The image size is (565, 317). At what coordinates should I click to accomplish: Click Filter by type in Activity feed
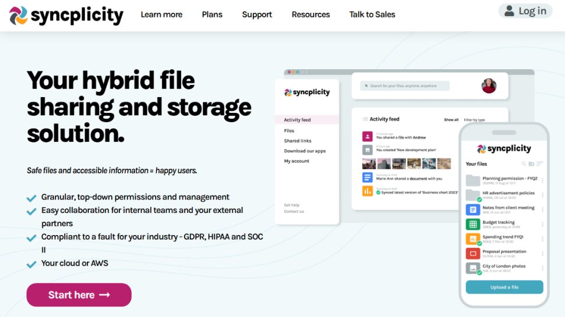pos(474,120)
